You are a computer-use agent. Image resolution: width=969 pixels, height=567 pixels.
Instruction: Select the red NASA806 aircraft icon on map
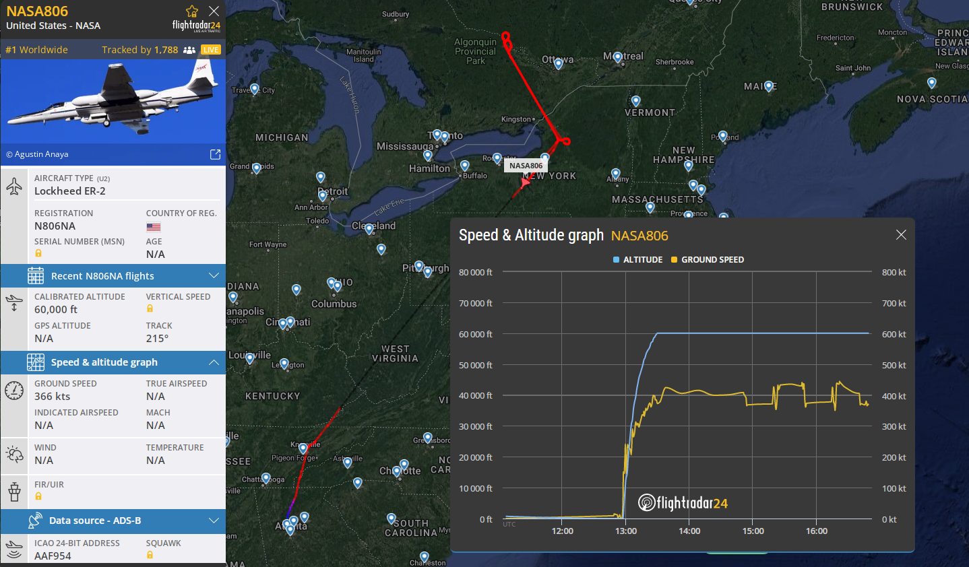tap(525, 182)
